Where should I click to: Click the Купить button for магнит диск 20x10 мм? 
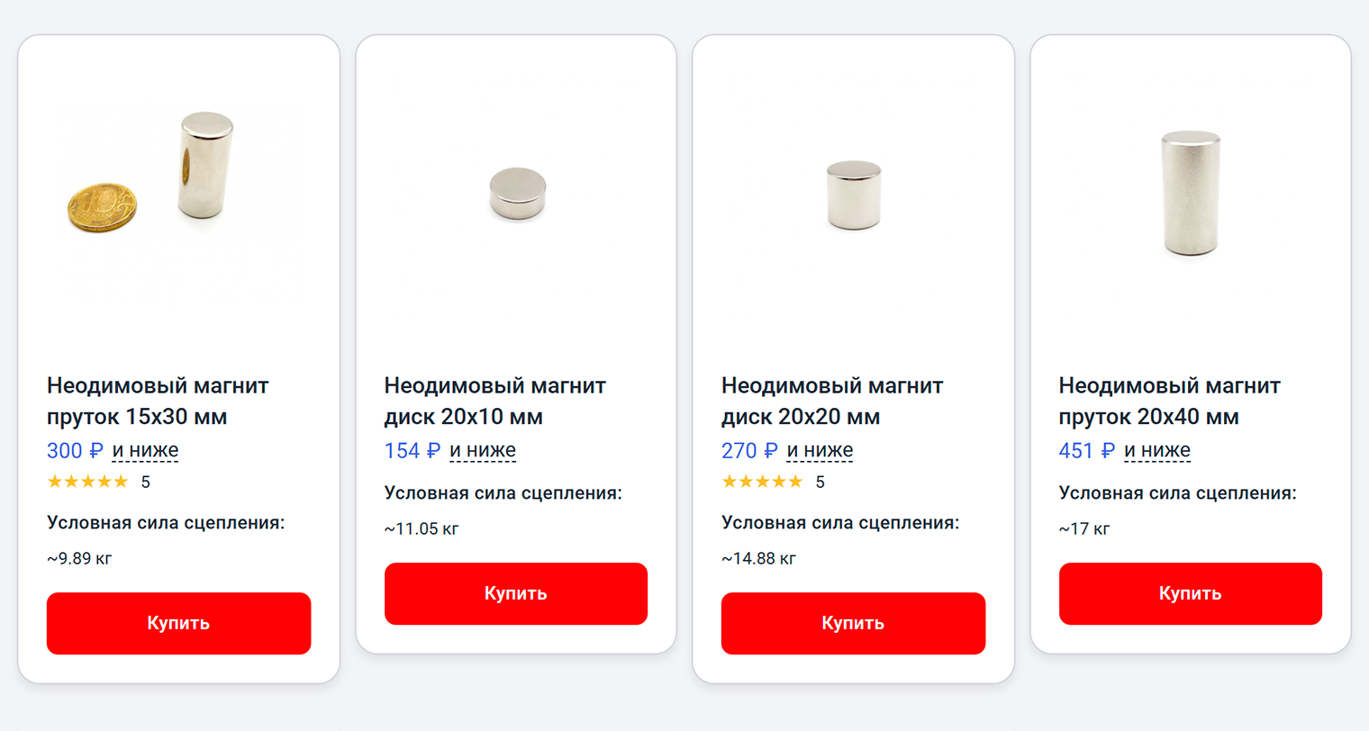click(x=515, y=592)
